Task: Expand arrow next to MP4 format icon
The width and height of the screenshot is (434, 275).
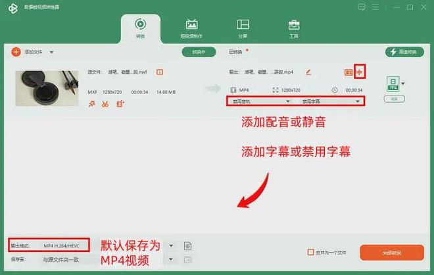Action: pyautogui.click(x=403, y=84)
